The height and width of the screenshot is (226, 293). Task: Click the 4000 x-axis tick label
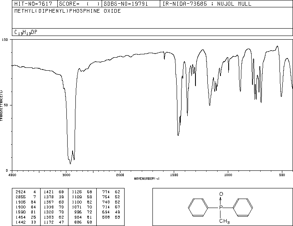[12, 175]
